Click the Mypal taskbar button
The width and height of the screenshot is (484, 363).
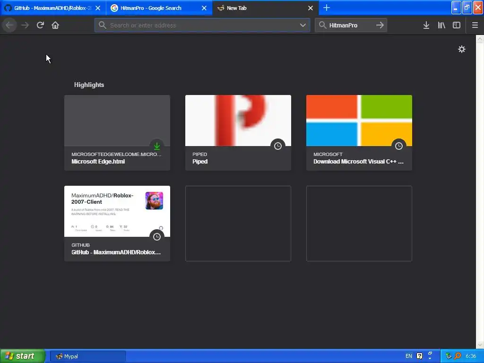click(x=87, y=356)
